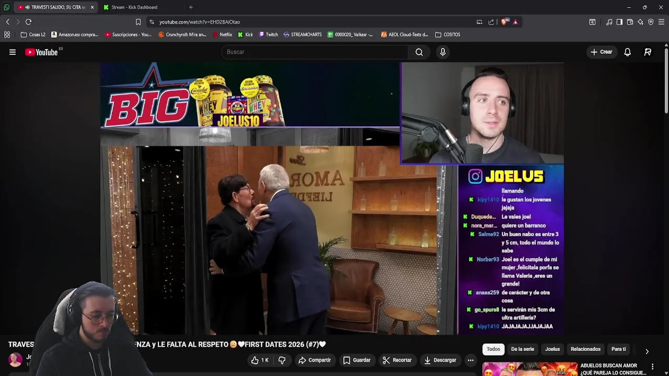Select the De la serie chip
669x376 pixels.
pyautogui.click(x=523, y=349)
